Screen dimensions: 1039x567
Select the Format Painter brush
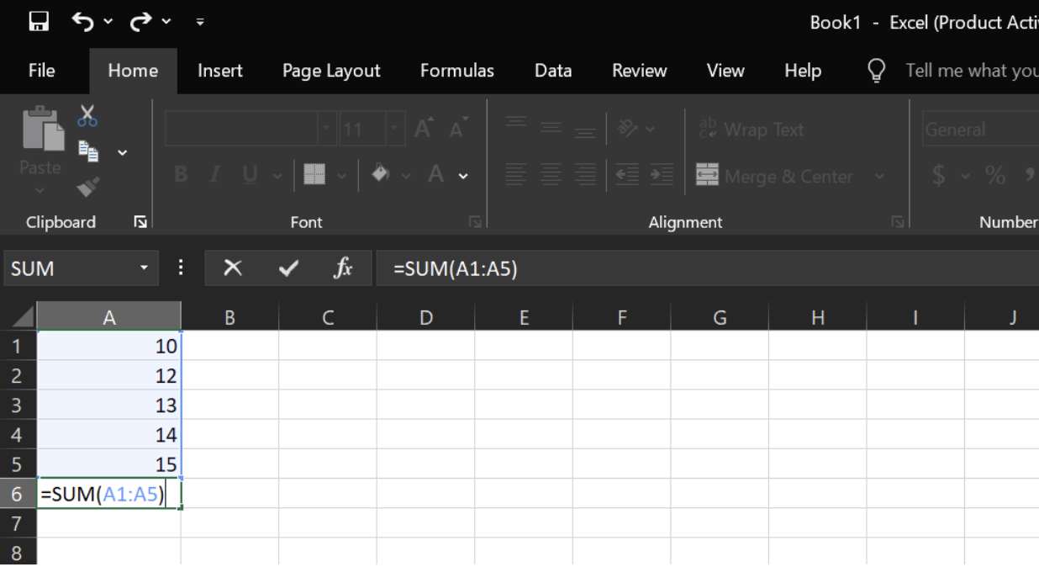coord(87,187)
